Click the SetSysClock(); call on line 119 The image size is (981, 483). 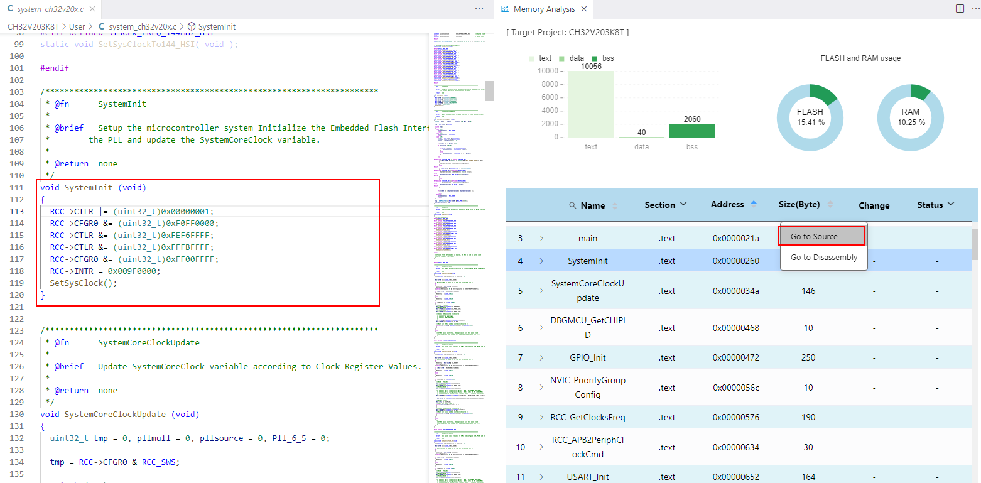coord(84,283)
